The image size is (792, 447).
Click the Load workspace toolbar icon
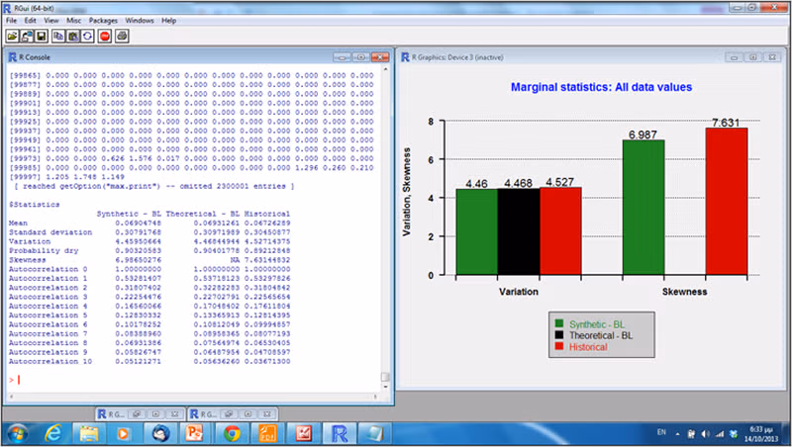point(27,37)
